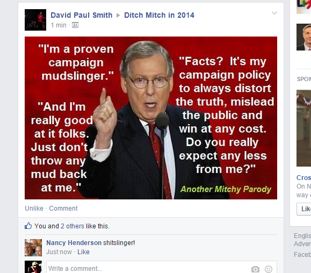
Task: View the Mitchy Parody meme image
Action: [x=151, y=118]
